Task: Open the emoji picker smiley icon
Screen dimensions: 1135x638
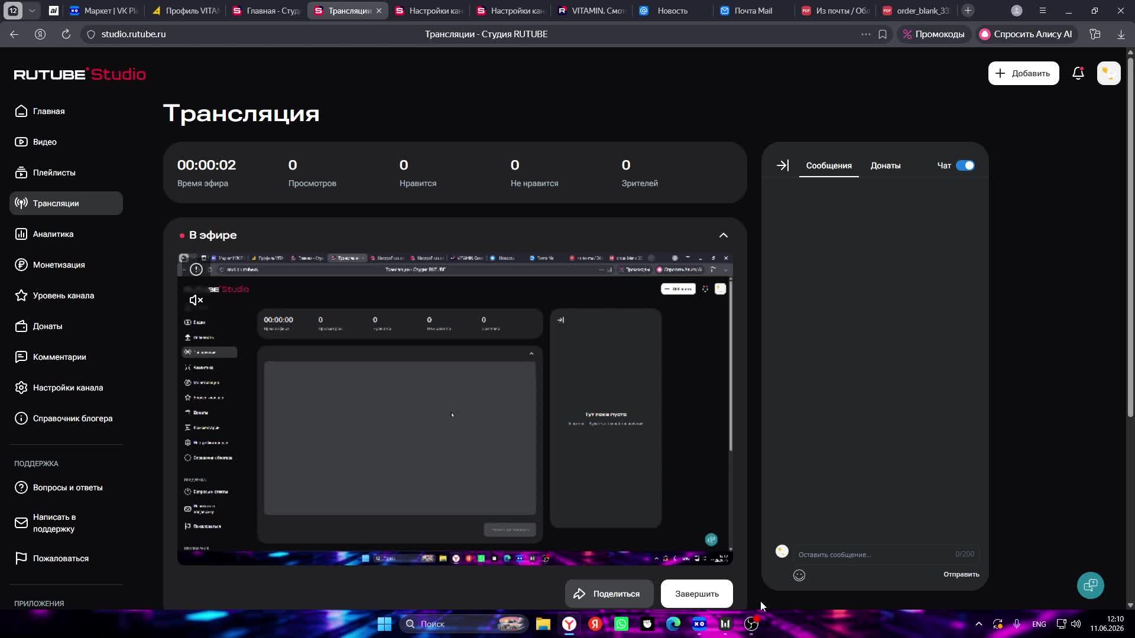Action: tap(799, 575)
